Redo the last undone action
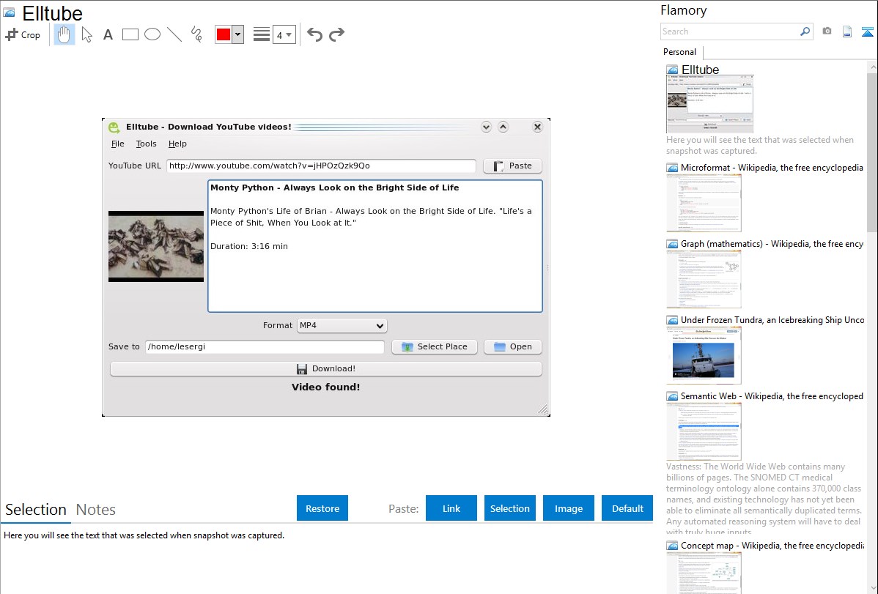Image resolution: width=878 pixels, height=594 pixels. click(336, 34)
